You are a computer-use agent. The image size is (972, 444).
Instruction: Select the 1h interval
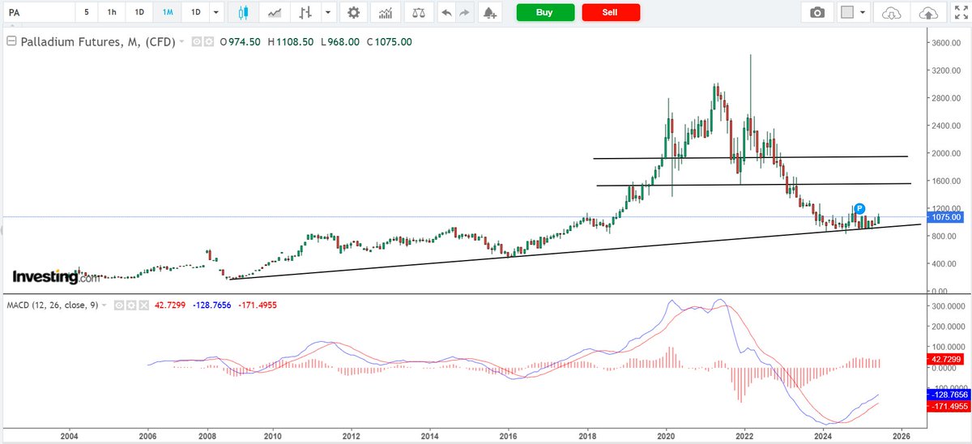pos(113,13)
